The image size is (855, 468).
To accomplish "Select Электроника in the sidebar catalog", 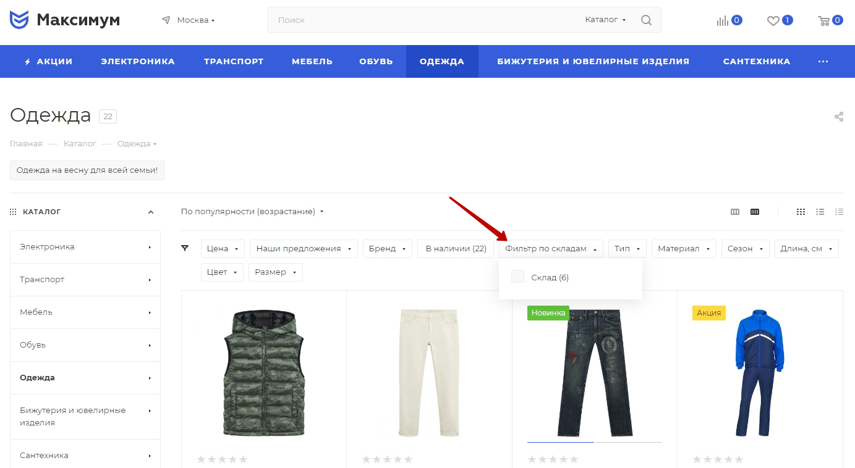I will (x=85, y=247).
